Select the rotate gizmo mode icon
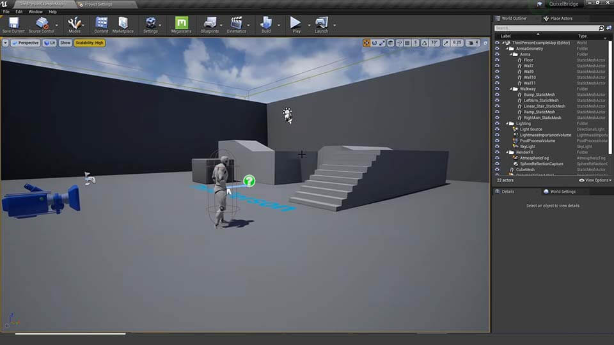Screen dimensions: 614x345 [374, 43]
